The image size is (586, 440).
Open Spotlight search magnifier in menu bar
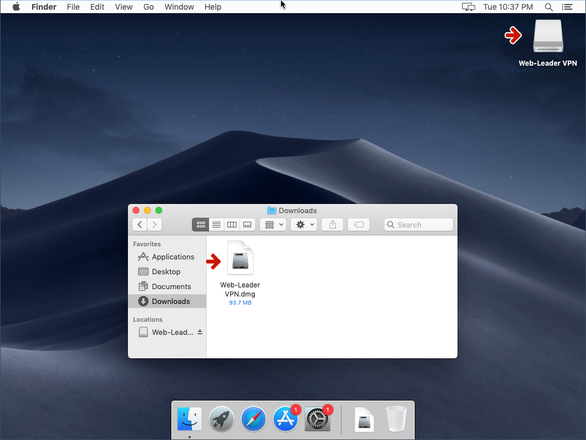(549, 7)
